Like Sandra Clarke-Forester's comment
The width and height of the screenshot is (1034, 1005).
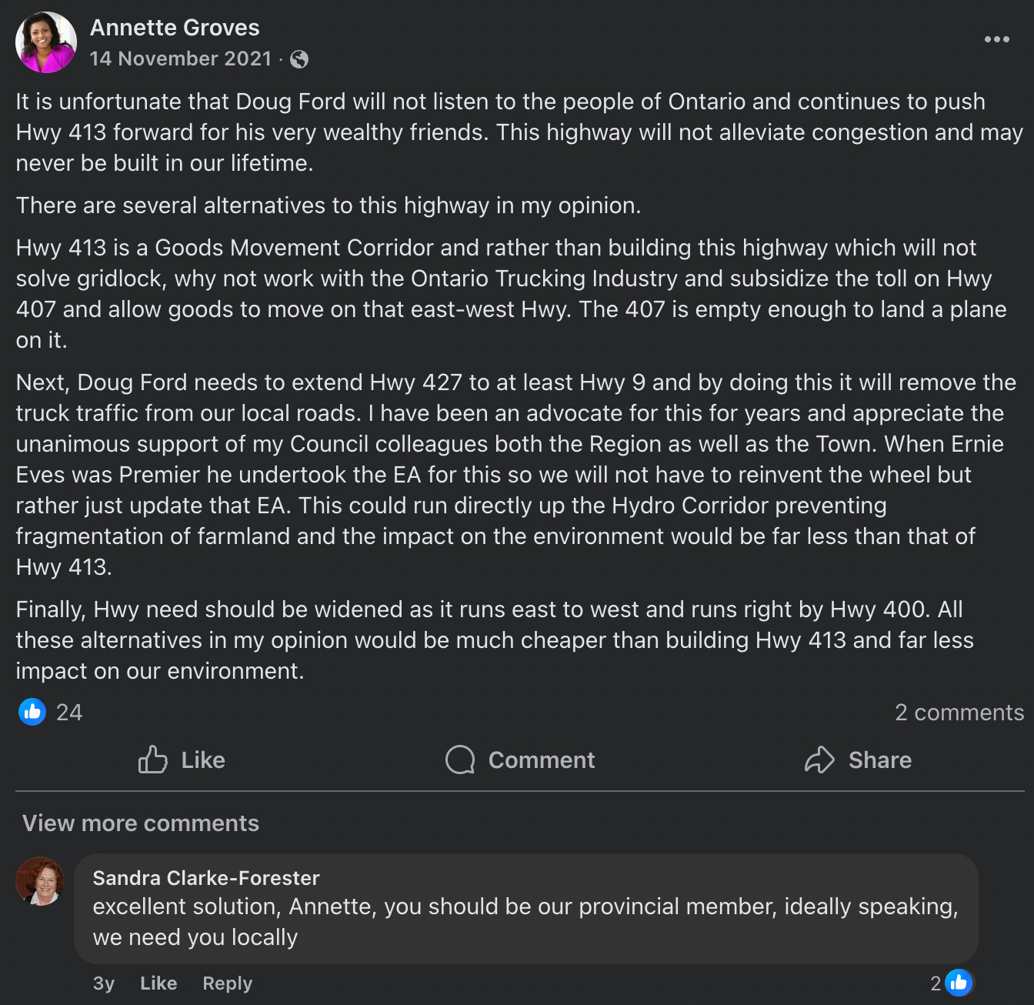click(158, 983)
